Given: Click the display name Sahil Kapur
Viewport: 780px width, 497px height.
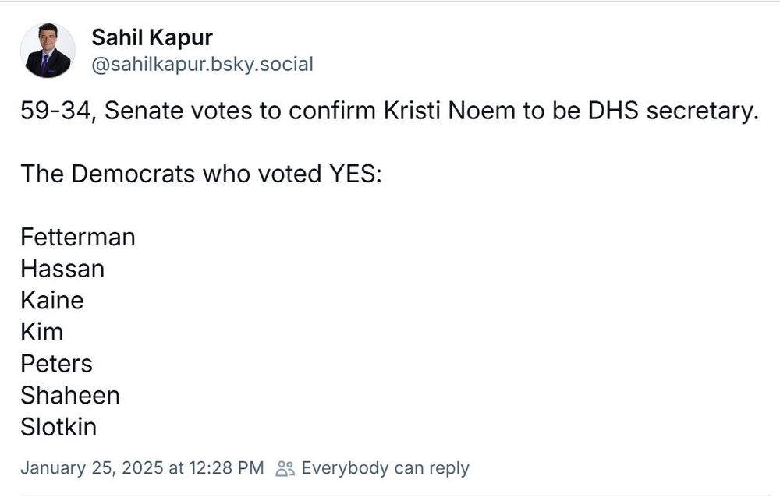Looking at the screenshot, I should coord(152,37).
